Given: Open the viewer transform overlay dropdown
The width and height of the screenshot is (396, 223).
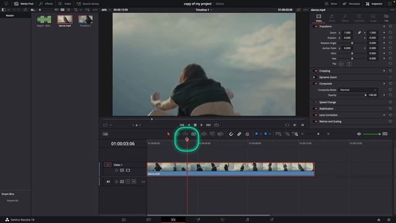Looking at the screenshot, I should 111,125.
